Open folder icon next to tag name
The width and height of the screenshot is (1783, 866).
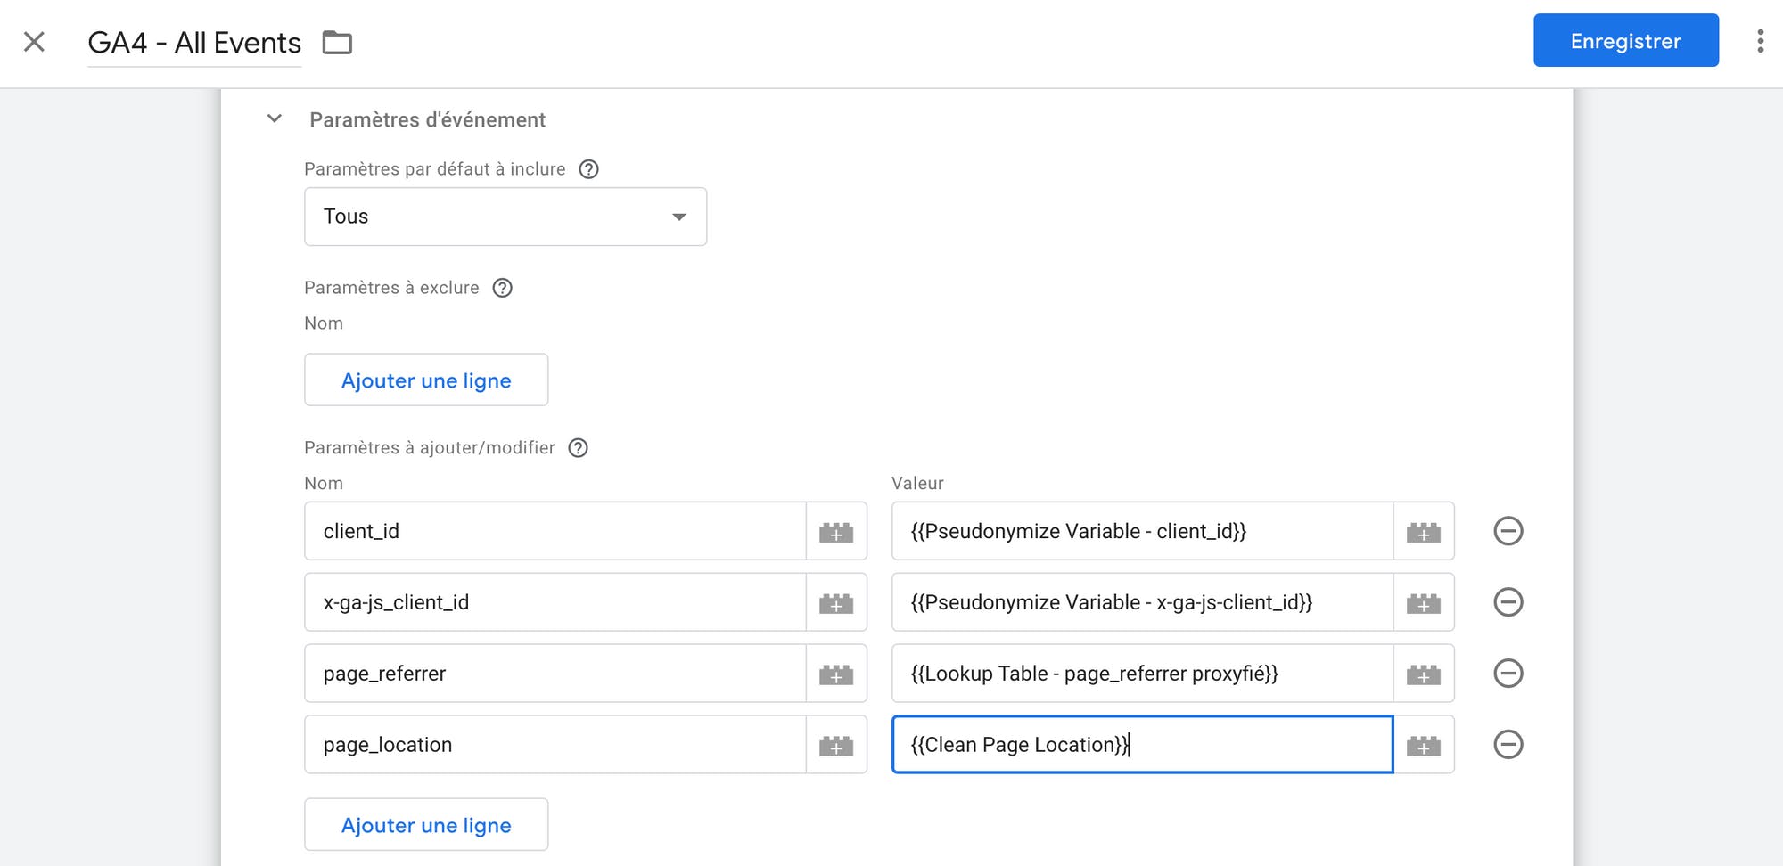[x=337, y=43]
